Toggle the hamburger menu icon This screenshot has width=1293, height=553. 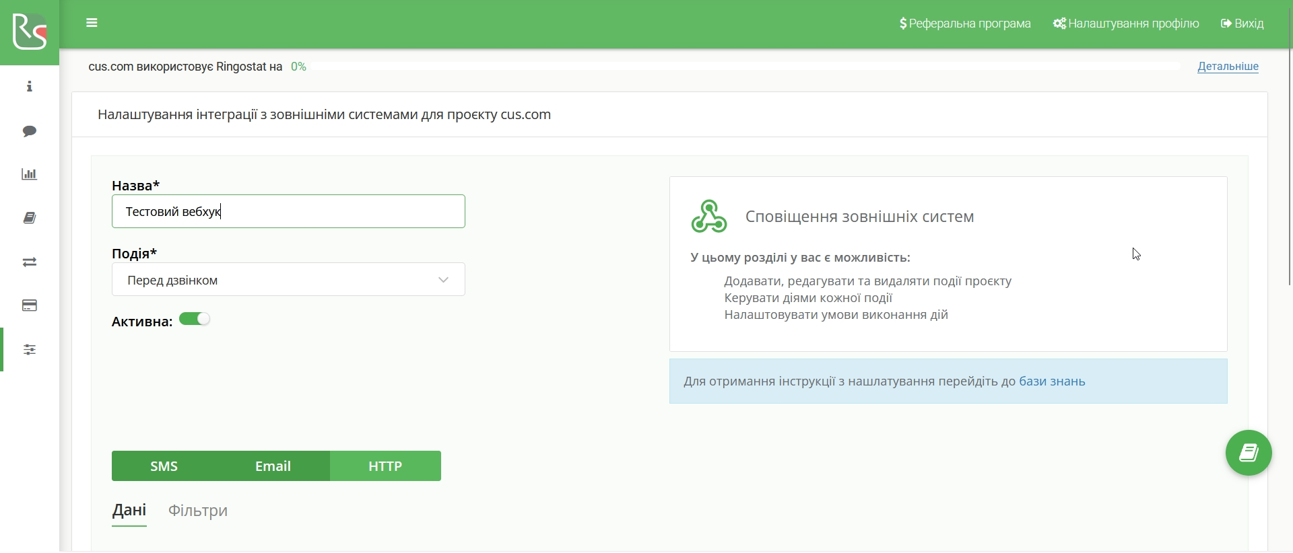coord(92,23)
